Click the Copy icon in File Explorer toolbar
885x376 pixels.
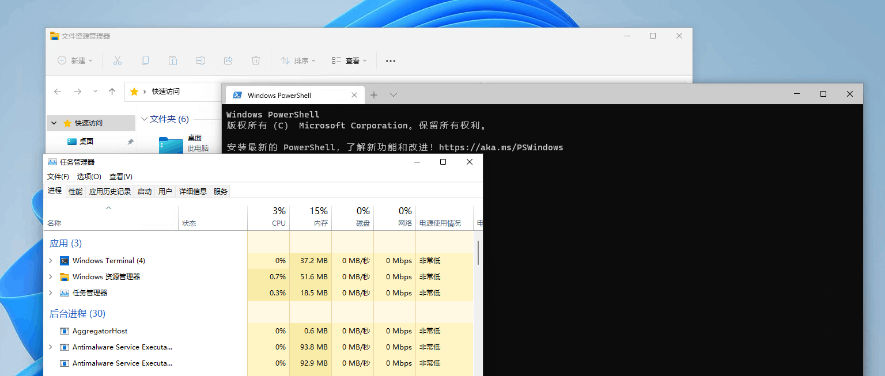point(145,60)
